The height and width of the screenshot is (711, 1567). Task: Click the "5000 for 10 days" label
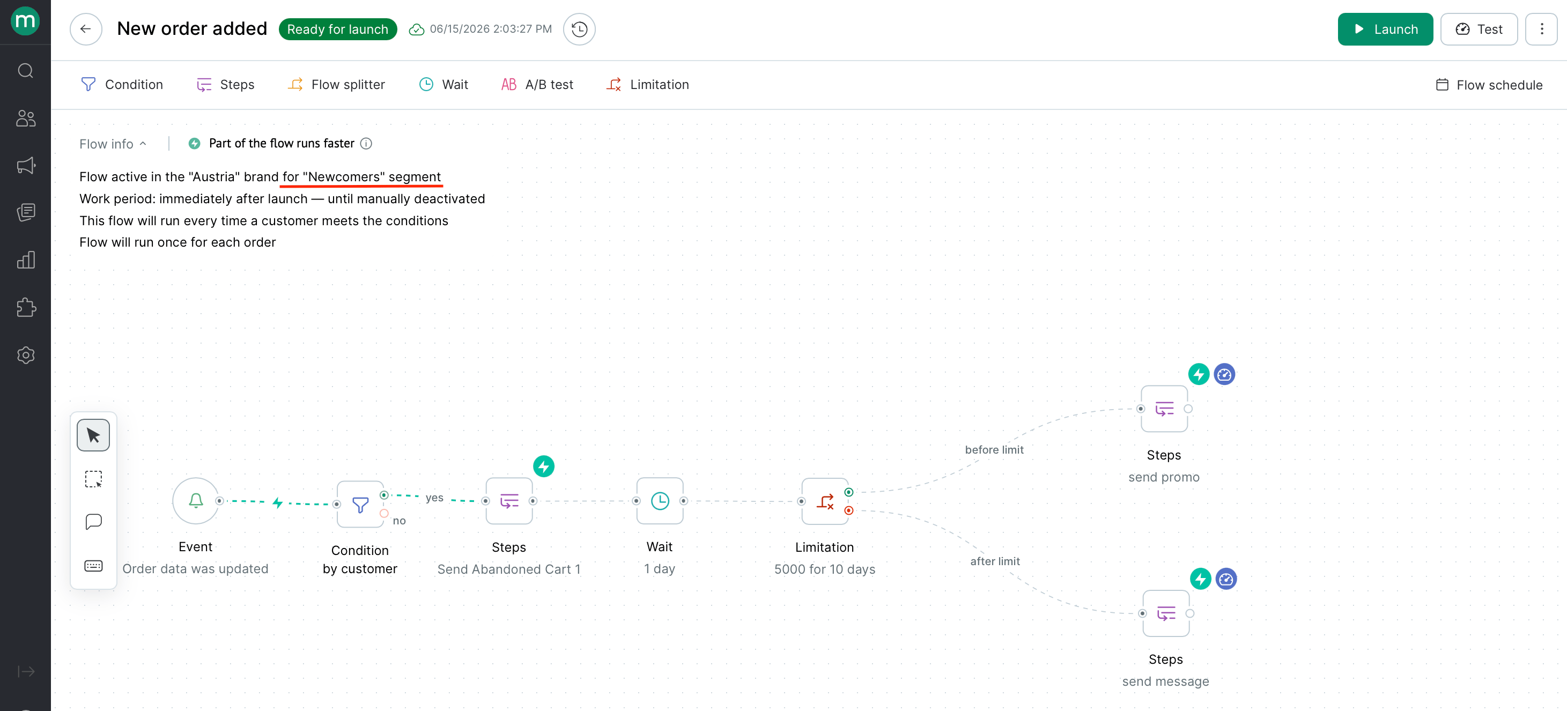pos(825,569)
